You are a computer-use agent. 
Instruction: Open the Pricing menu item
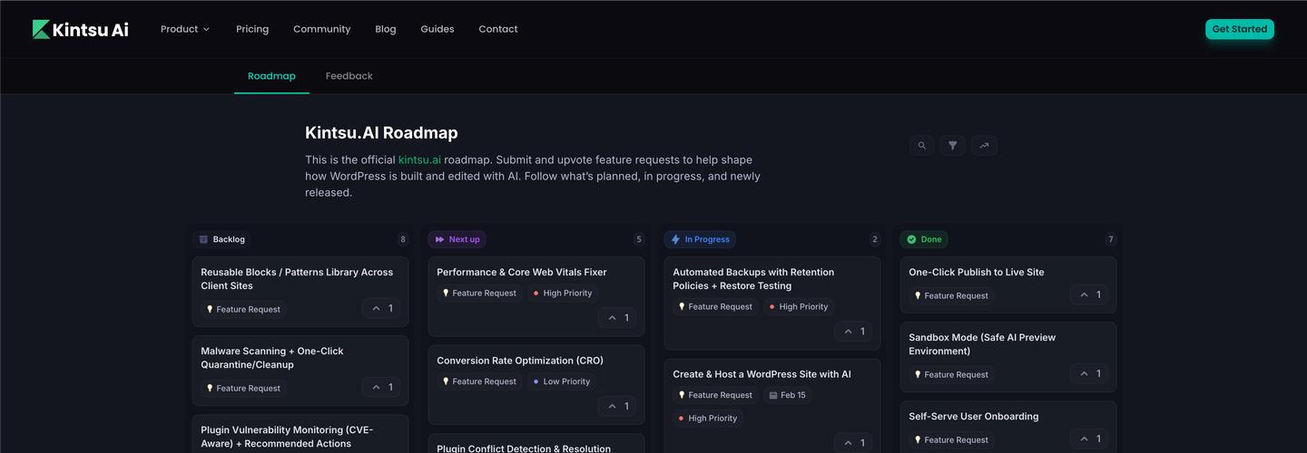click(252, 29)
